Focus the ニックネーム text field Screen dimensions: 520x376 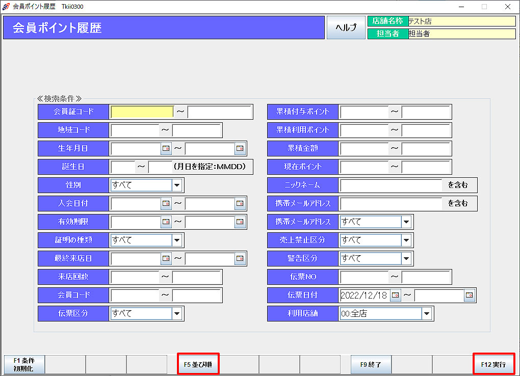(x=391, y=185)
